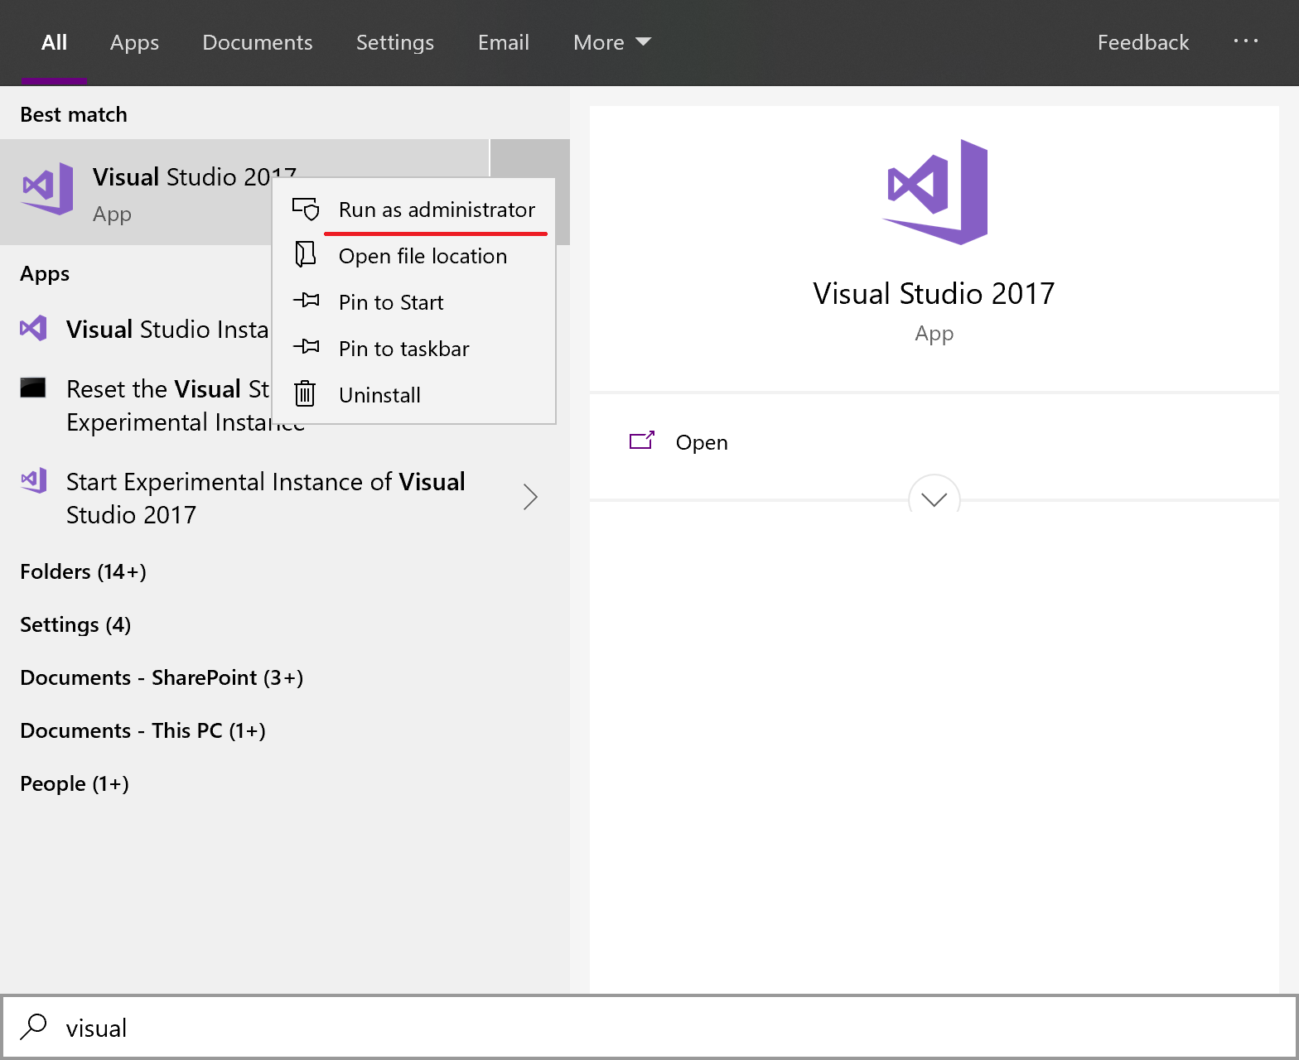Click the Open file location folder icon
This screenshot has width=1299, height=1060.
(306, 254)
